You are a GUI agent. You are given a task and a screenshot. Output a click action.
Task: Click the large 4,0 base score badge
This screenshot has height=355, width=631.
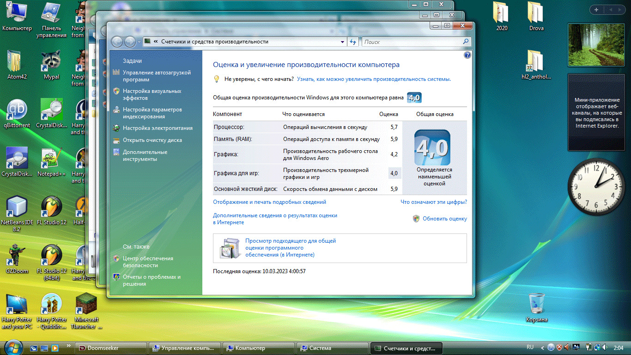[x=432, y=147]
